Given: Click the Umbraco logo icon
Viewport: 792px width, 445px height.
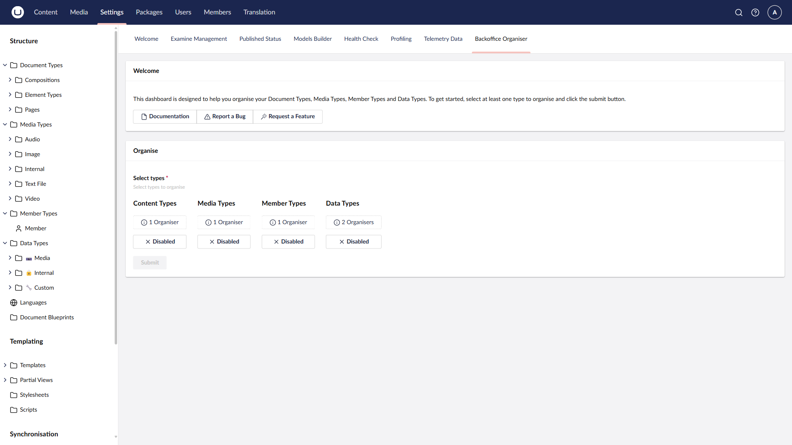Looking at the screenshot, I should point(17,12).
